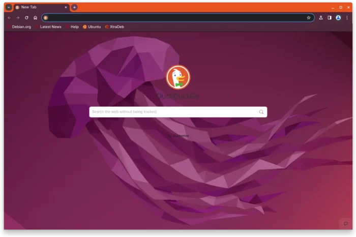356x237 pixels.
Task: Open the experiments flask icon
Action: pos(321,18)
